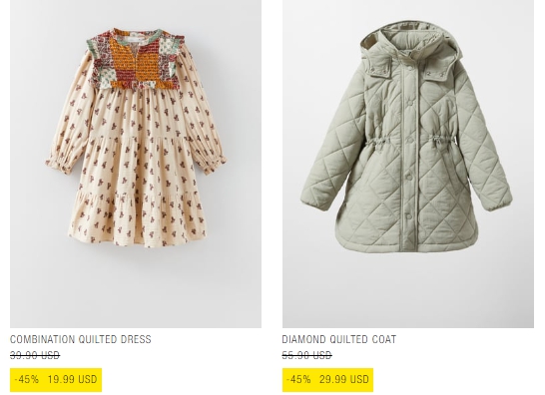
Task: Click the patchwork bib on the dress
Action: point(134,59)
